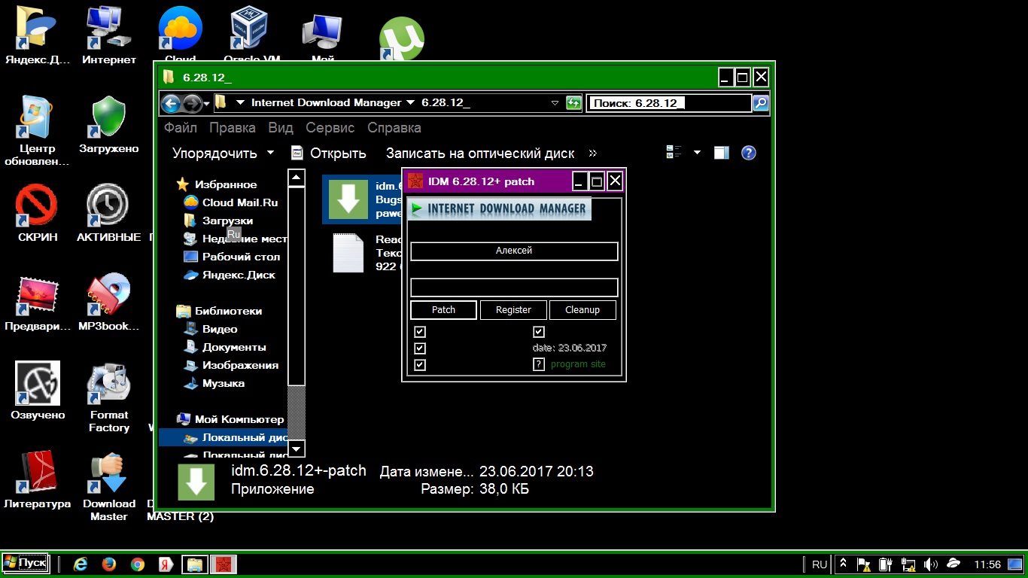Click the Explorer search magnifier button
The height and width of the screenshot is (578, 1028).
761,103
